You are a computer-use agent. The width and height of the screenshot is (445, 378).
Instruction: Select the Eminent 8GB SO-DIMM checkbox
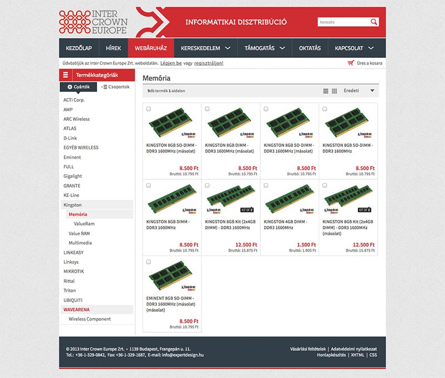[149, 262]
